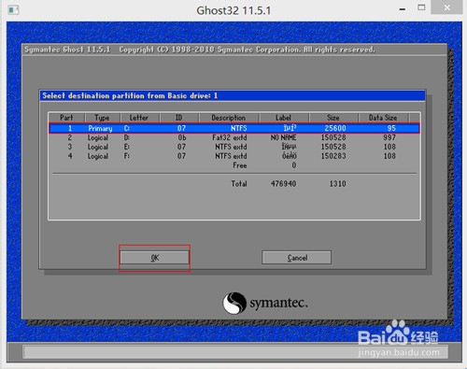Click the Free row label

240,165
